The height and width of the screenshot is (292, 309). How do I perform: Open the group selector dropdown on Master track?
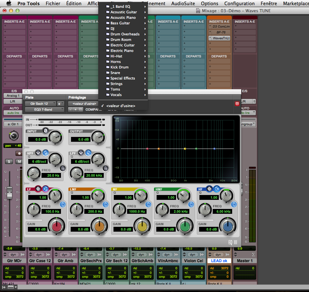coord(248,124)
